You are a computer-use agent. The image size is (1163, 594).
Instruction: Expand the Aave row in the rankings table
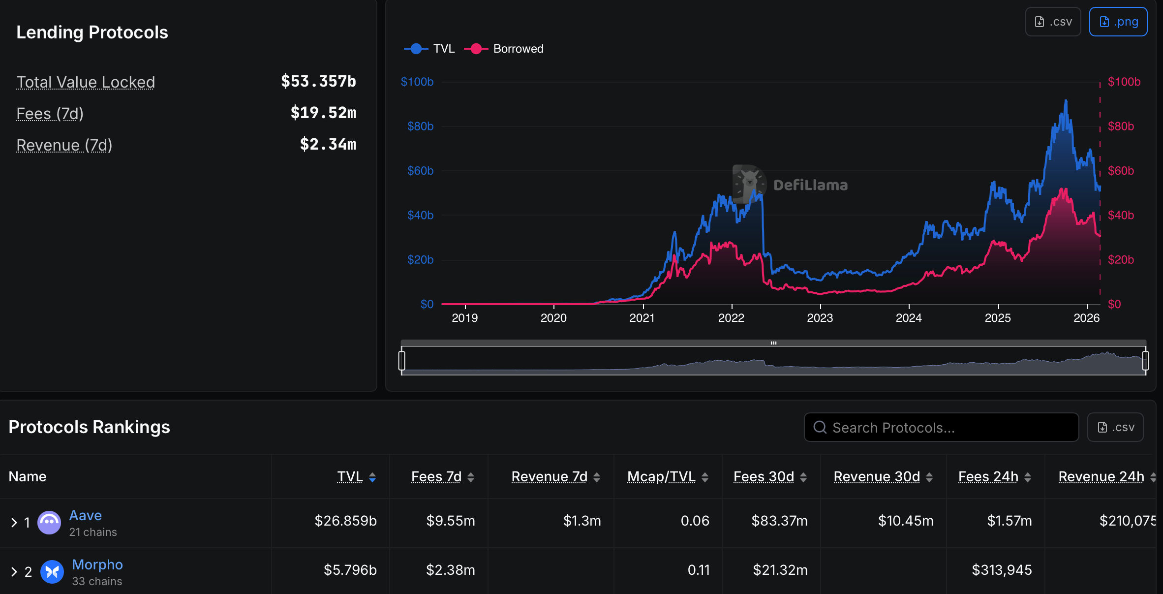click(14, 522)
